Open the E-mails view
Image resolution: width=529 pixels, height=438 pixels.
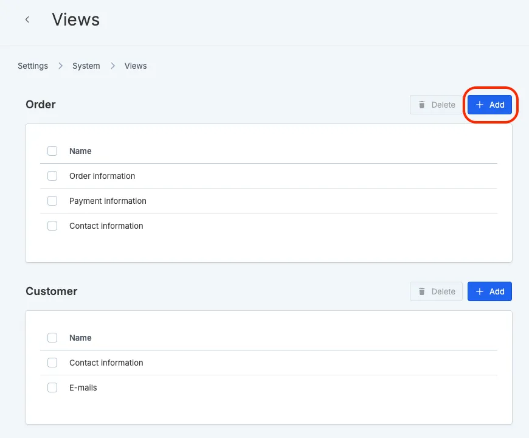pos(83,388)
